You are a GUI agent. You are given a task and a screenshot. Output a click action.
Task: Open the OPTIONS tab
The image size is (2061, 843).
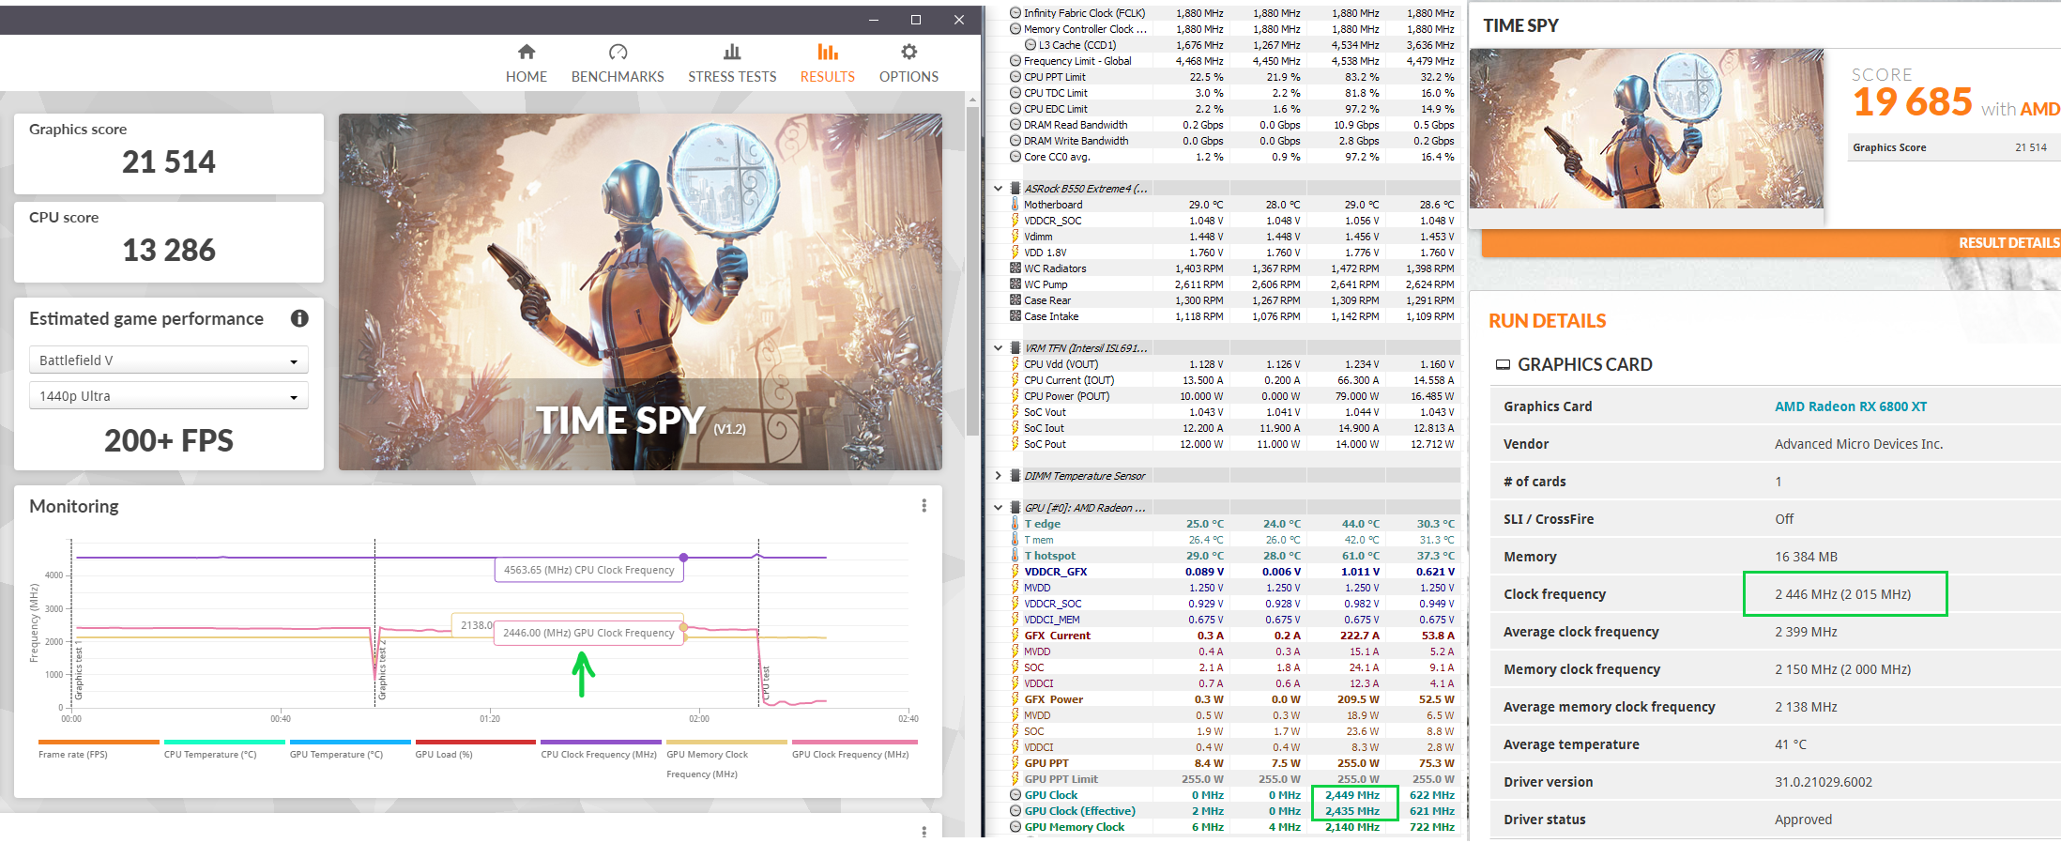click(x=908, y=63)
